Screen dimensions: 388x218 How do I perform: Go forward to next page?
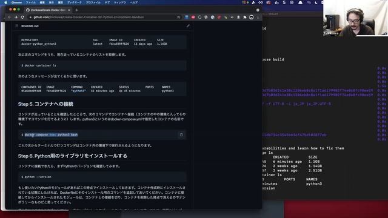16,17
